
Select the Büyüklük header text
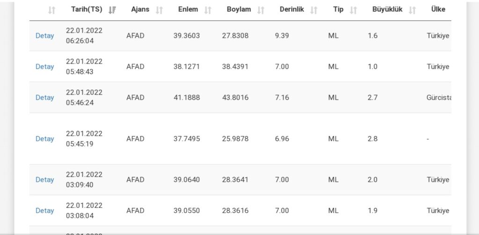tap(387, 9)
